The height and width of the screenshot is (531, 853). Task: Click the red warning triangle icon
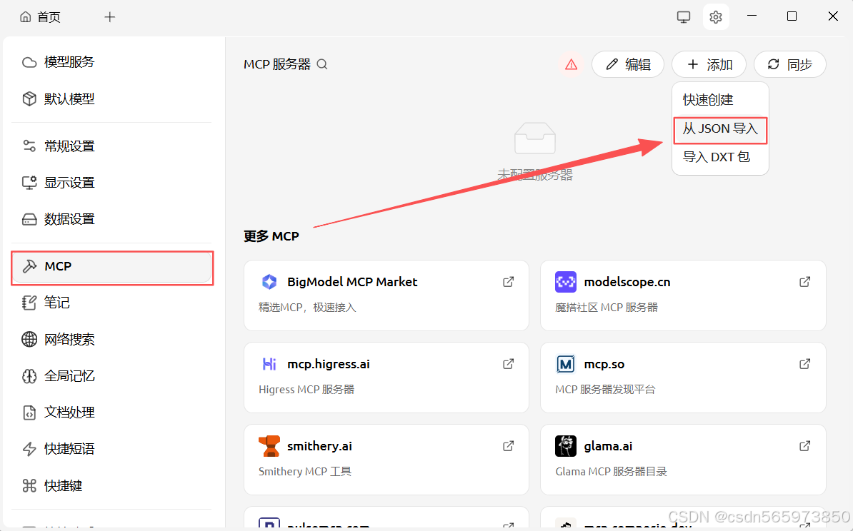[x=572, y=65]
